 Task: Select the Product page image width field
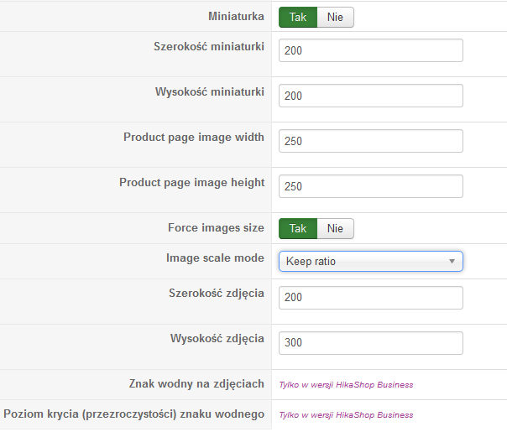[x=370, y=141]
